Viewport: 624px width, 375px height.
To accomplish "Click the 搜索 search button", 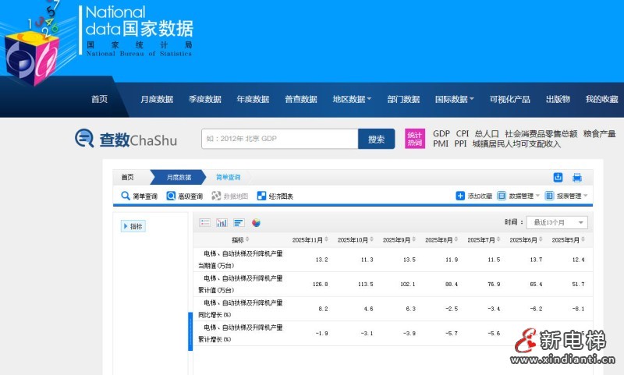I will click(376, 139).
